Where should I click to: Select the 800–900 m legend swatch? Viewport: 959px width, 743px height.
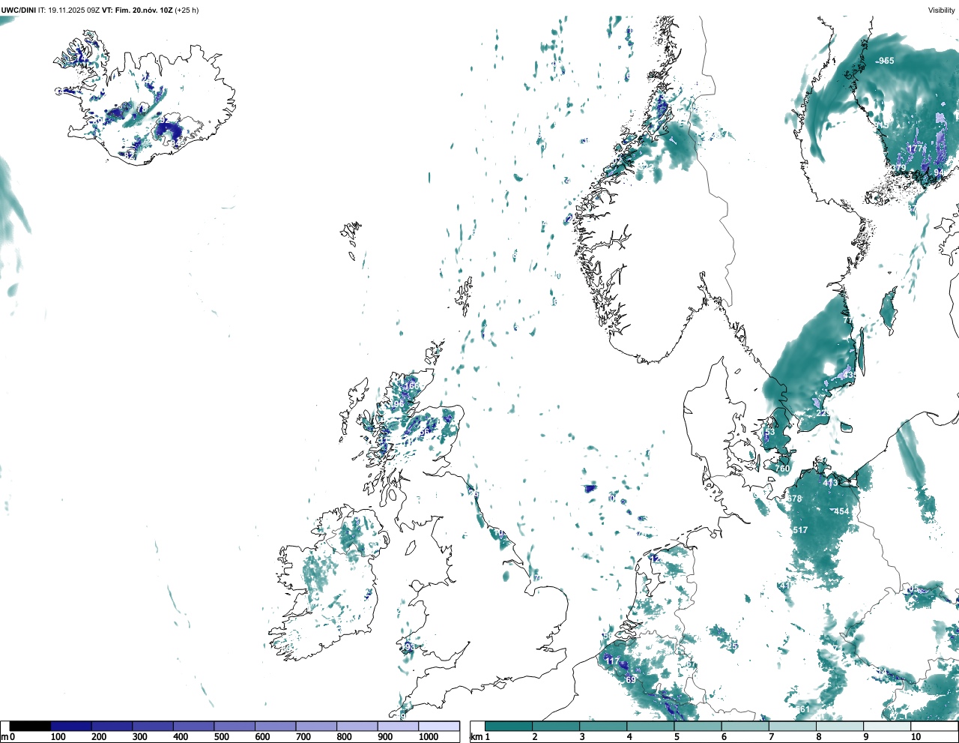[357, 727]
